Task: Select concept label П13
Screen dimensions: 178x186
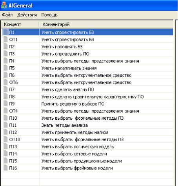Action: 13,147
